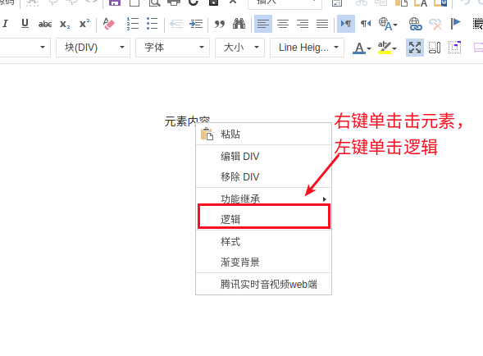
Task: Click the Link chain icon
Action: coord(415,24)
